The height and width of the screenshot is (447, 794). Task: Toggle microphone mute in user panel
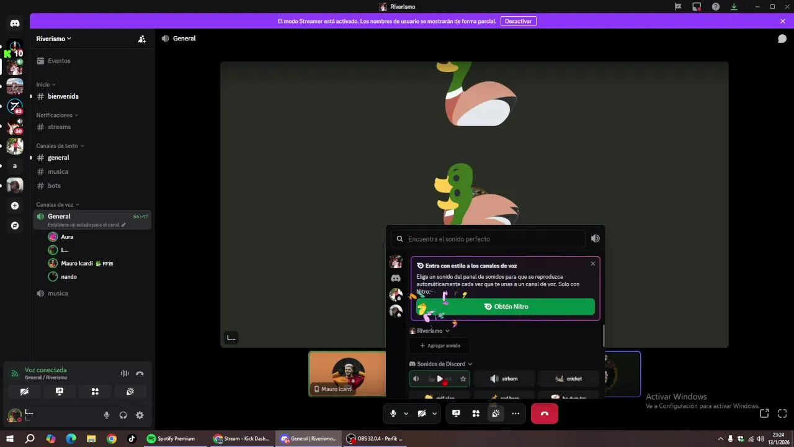(x=107, y=415)
